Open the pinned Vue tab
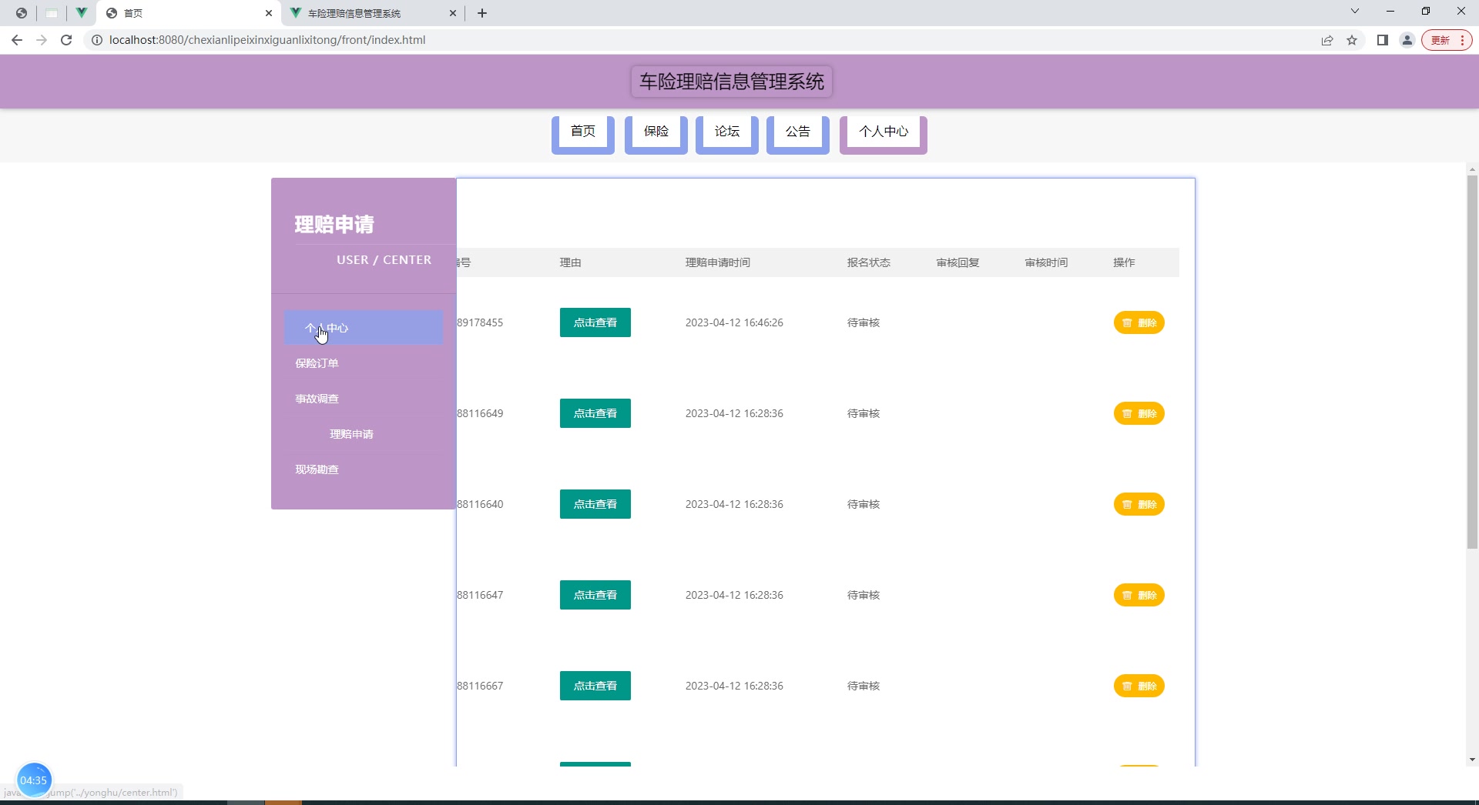The height and width of the screenshot is (805, 1479). [x=81, y=13]
